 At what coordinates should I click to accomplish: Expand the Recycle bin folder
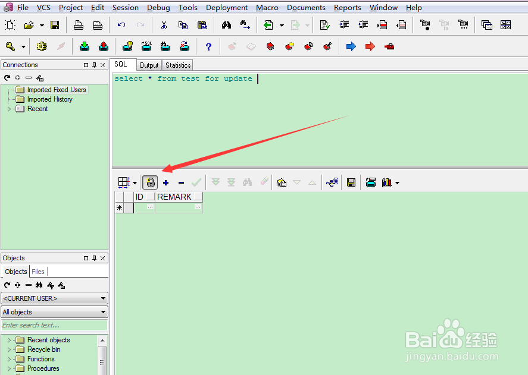(9, 349)
